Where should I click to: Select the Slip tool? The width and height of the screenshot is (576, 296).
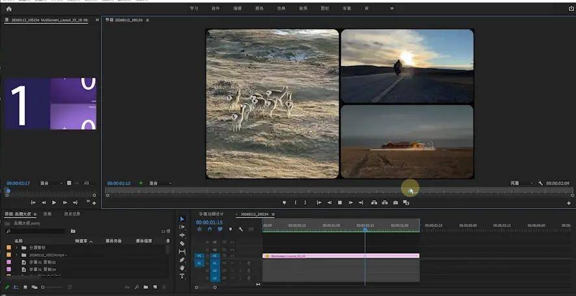pyautogui.click(x=182, y=252)
